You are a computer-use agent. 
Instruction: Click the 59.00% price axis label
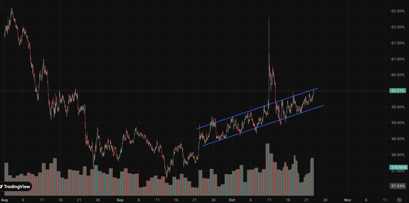[x=398, y=123]
